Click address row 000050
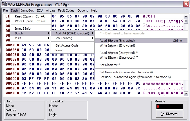 point(12,45)
